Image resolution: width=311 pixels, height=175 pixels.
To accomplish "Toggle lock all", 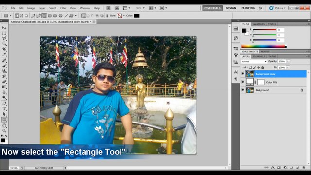I will tap(262, 67).
